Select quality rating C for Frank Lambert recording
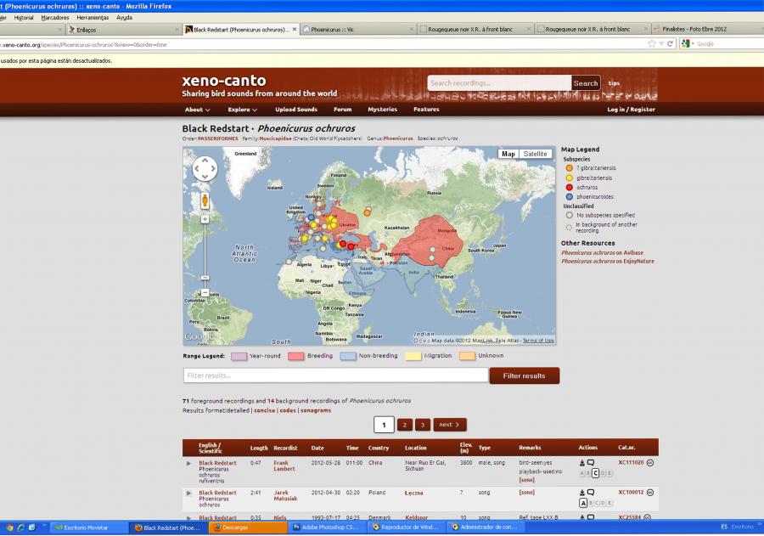764x536 pixels. 595,473
